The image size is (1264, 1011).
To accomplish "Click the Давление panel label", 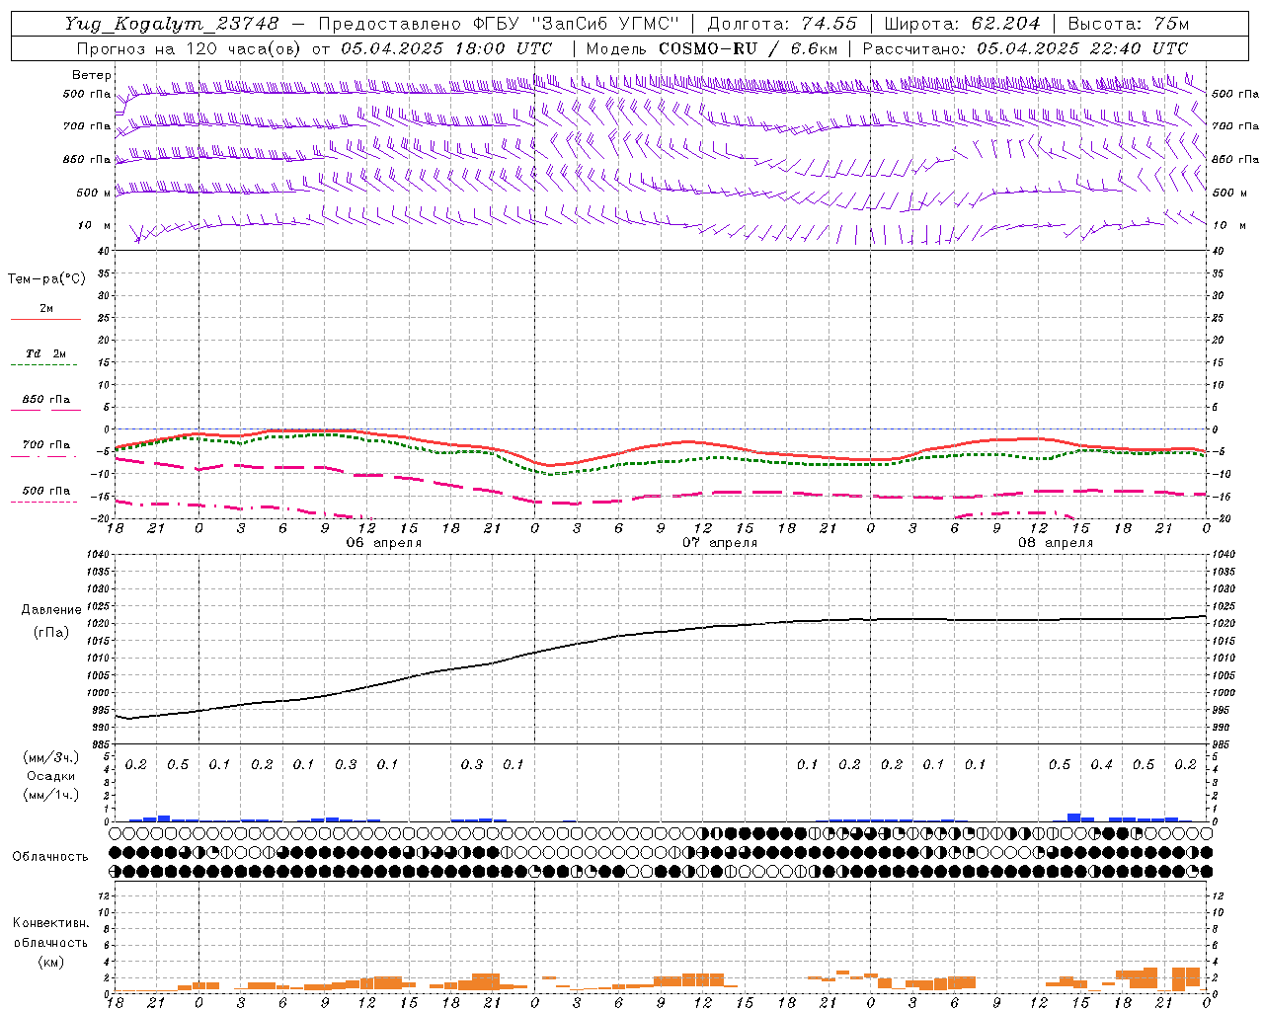I will pyautogui.click(x=51, y=610).
